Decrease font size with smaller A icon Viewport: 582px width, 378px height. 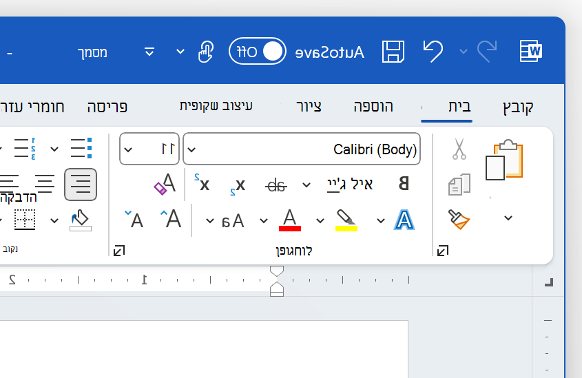pos(134,220)
